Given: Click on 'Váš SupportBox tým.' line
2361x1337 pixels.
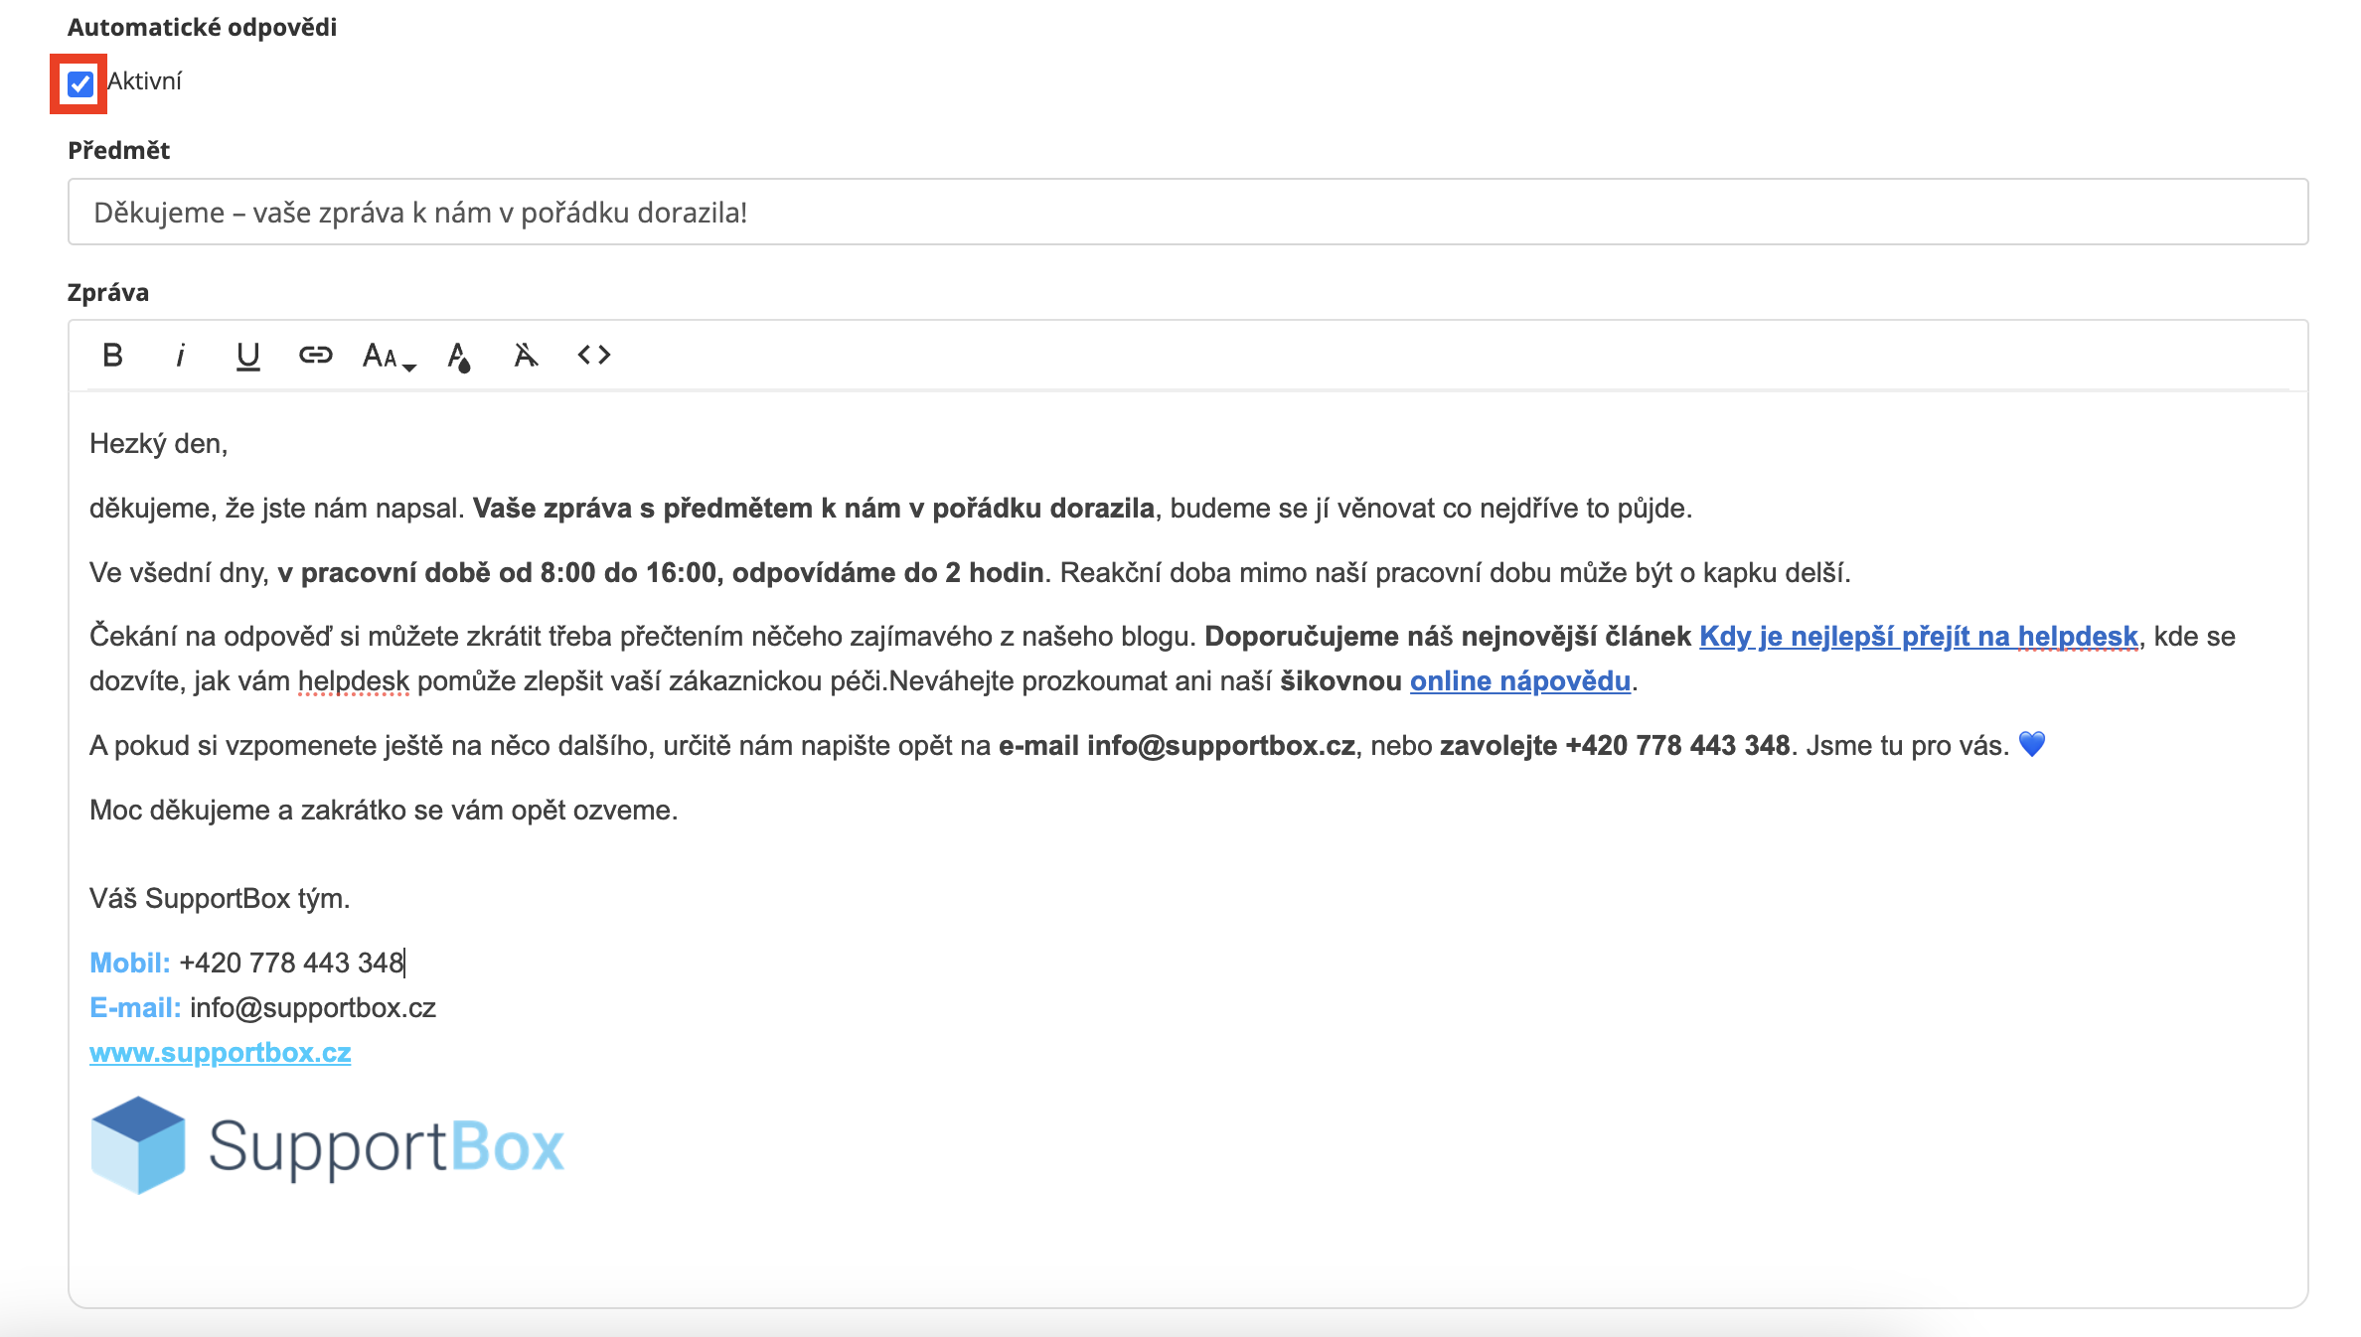Looking at the screenshot, I should 220,899.
